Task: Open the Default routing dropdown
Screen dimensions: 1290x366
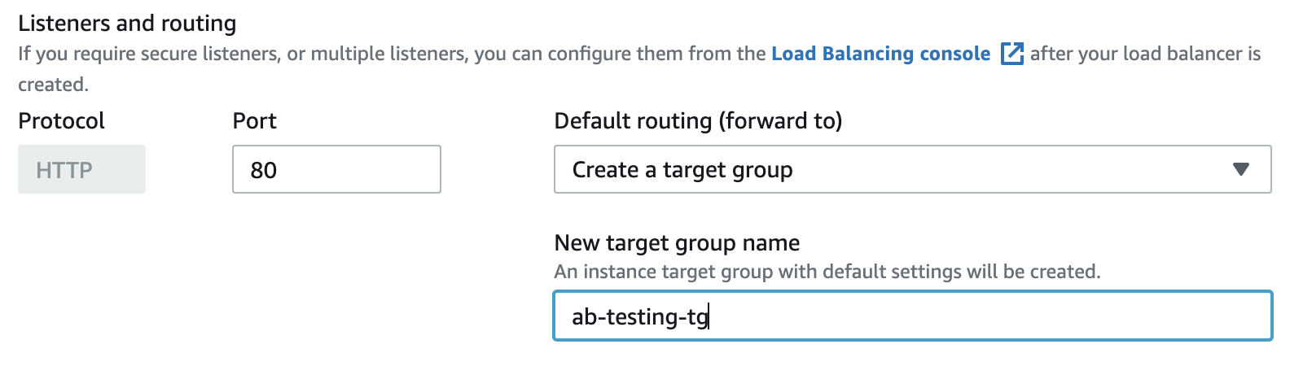Action: [x=912, y=169]
